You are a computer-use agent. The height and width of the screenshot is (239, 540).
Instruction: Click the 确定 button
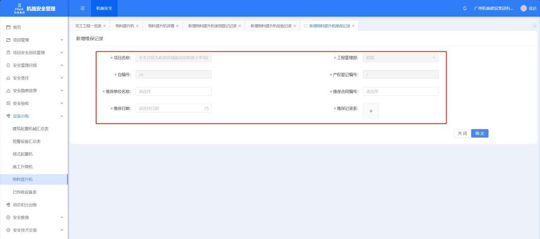coord(479,134)
